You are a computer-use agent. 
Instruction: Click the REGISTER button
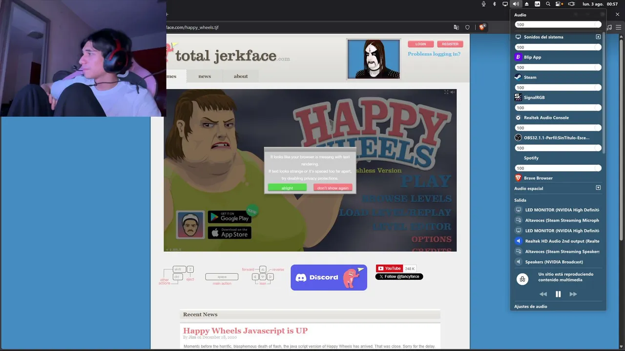450,44
